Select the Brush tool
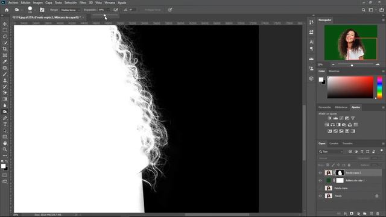 point(5,74)
